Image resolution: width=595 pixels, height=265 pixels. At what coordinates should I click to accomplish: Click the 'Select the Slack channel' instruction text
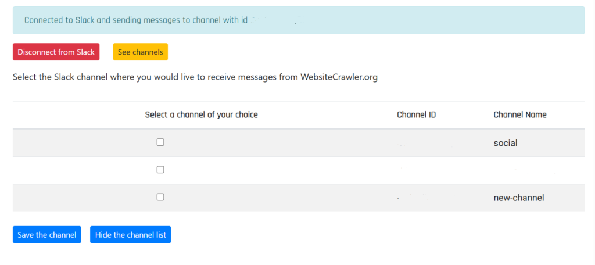point(156,77)
